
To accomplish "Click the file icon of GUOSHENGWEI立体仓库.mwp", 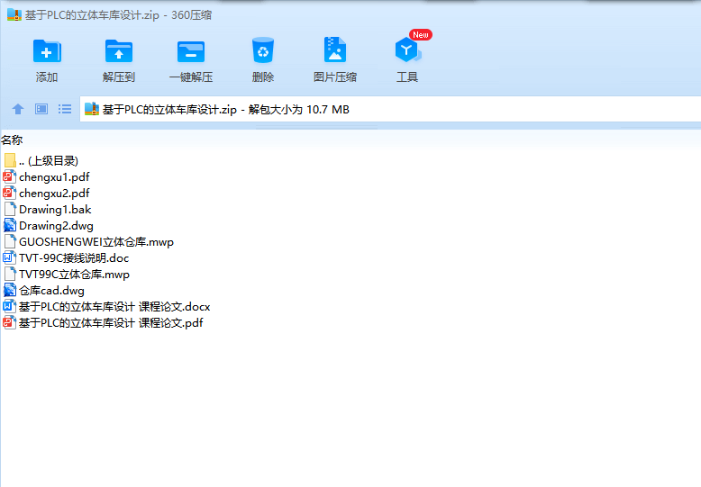I will coord(10,242).
